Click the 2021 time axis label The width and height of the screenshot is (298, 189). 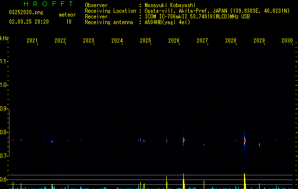click(32, 40)
